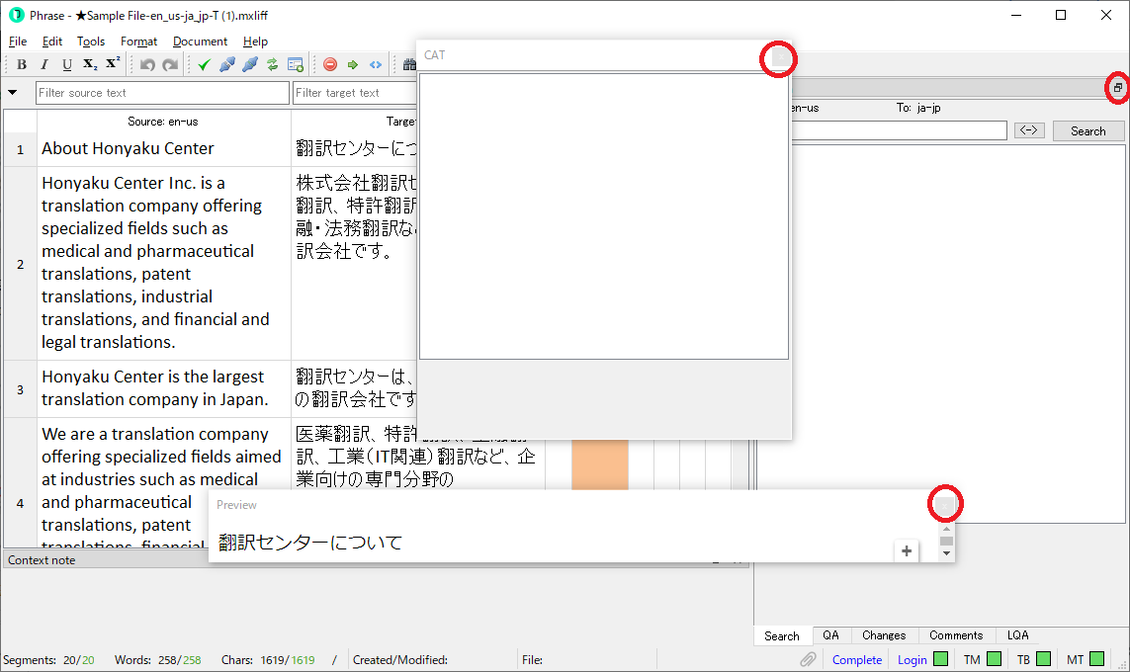Click the paperclip attachment icon in status bar
Screen dimensions: 1130x672
808,659
